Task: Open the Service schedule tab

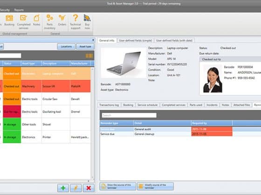Action: coord(147,105)
